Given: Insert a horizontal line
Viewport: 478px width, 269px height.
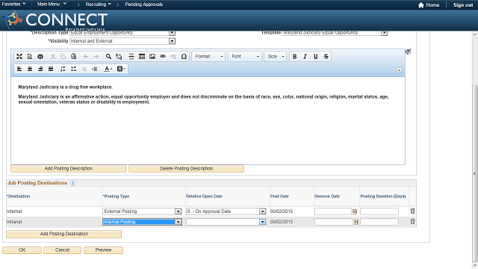Looking at the screenshot, I should coord(131,57).
